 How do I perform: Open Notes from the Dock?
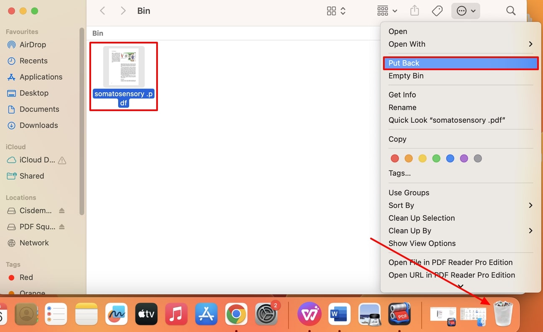click(86, 314)
